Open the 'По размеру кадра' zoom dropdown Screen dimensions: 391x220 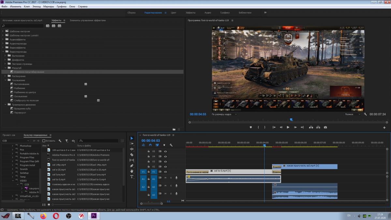224,114
